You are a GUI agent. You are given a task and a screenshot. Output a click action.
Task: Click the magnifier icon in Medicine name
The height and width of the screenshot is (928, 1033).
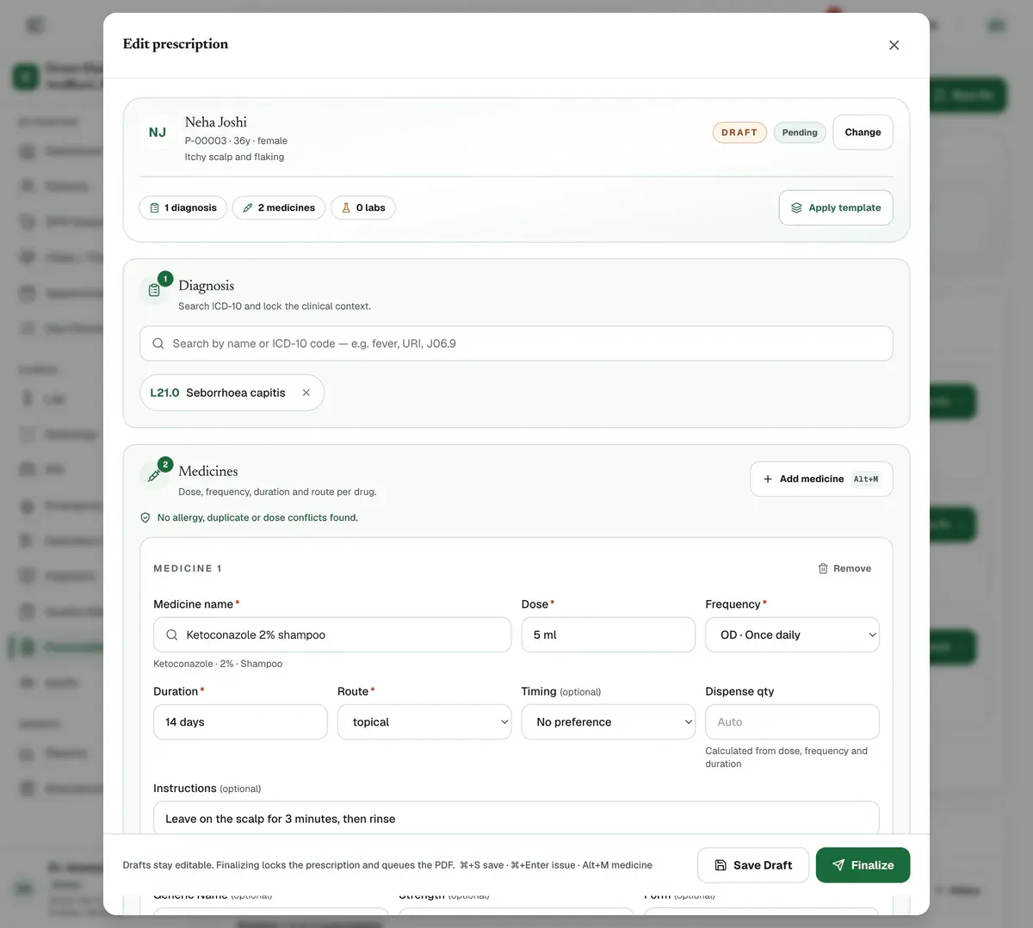[x=172, y=634]
